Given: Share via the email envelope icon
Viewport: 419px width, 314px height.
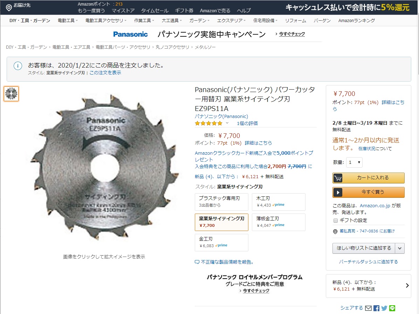Looking at the screenshot, I should pyautogui.click(x=368, y=308).
